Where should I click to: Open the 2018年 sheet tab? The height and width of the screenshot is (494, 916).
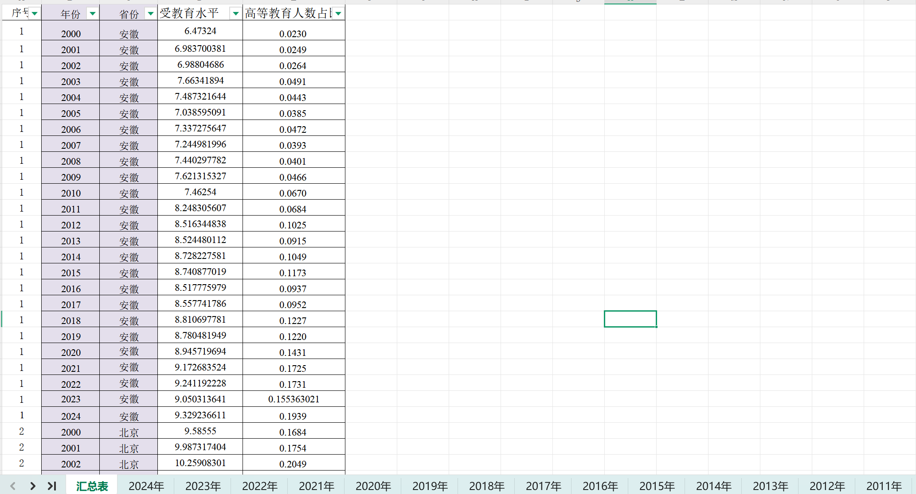(486, 486)
